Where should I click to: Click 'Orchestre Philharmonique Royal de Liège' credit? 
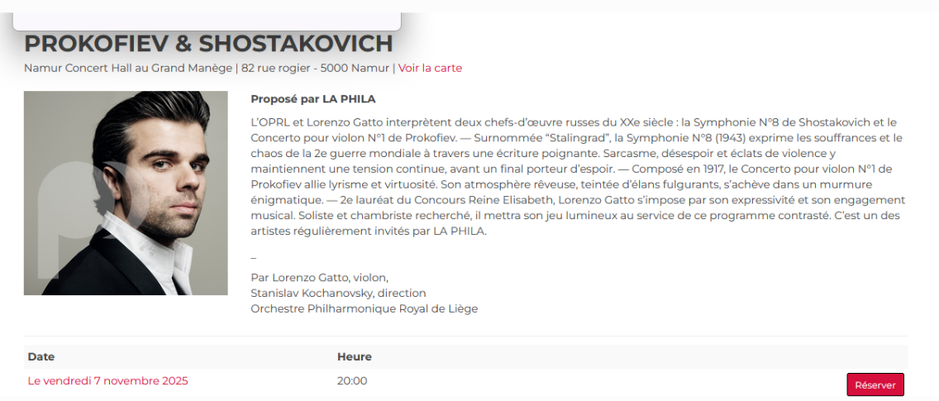pos(364,309)
